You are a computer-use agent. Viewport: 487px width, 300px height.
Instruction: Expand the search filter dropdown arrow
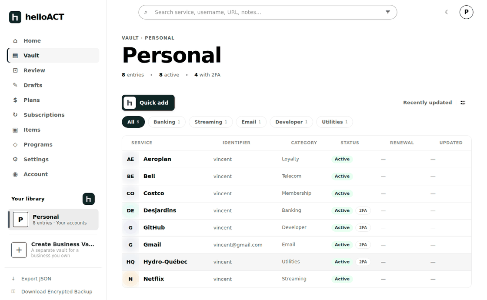pyautogui.click(x=387, y=12)
